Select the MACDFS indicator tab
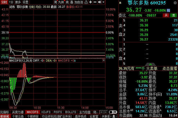The height and width of the screenshot is (118, 178). 33,112
